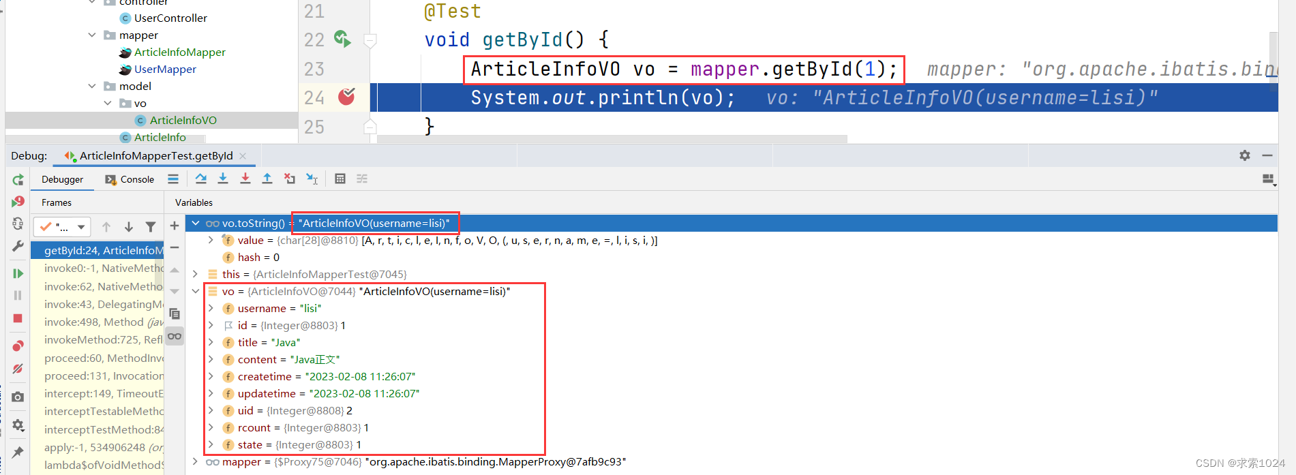Select previous frame with up arrow

[106, 227]
